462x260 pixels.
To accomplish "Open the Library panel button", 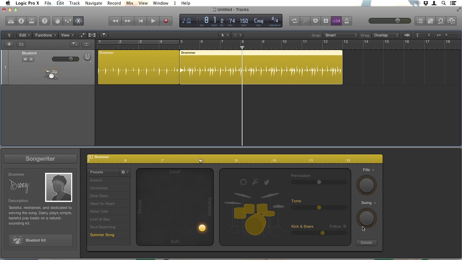I will (x=11, y=21).
